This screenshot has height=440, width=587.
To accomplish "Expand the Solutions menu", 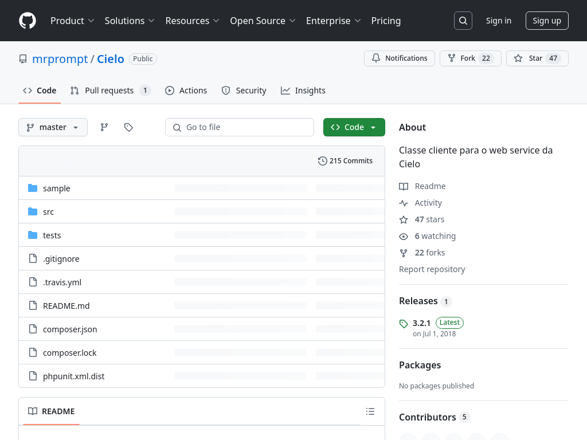I will pyautogui.click(x=130, y=21).
